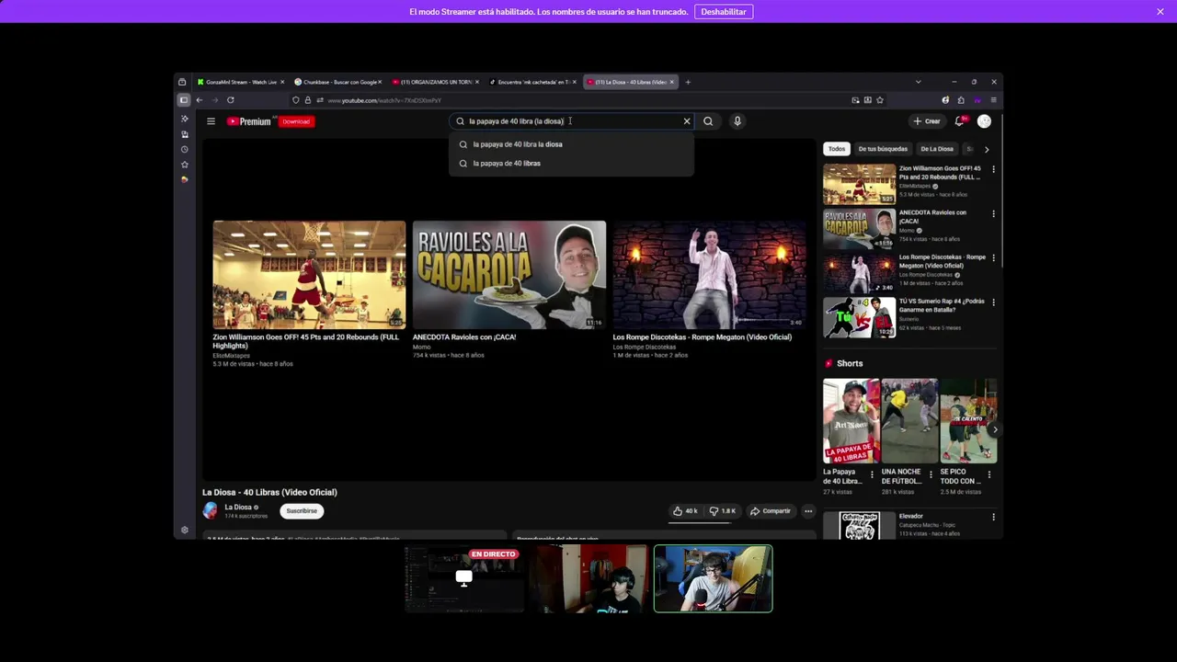Open browser sidebar settings gear

(x=184, y=530)
